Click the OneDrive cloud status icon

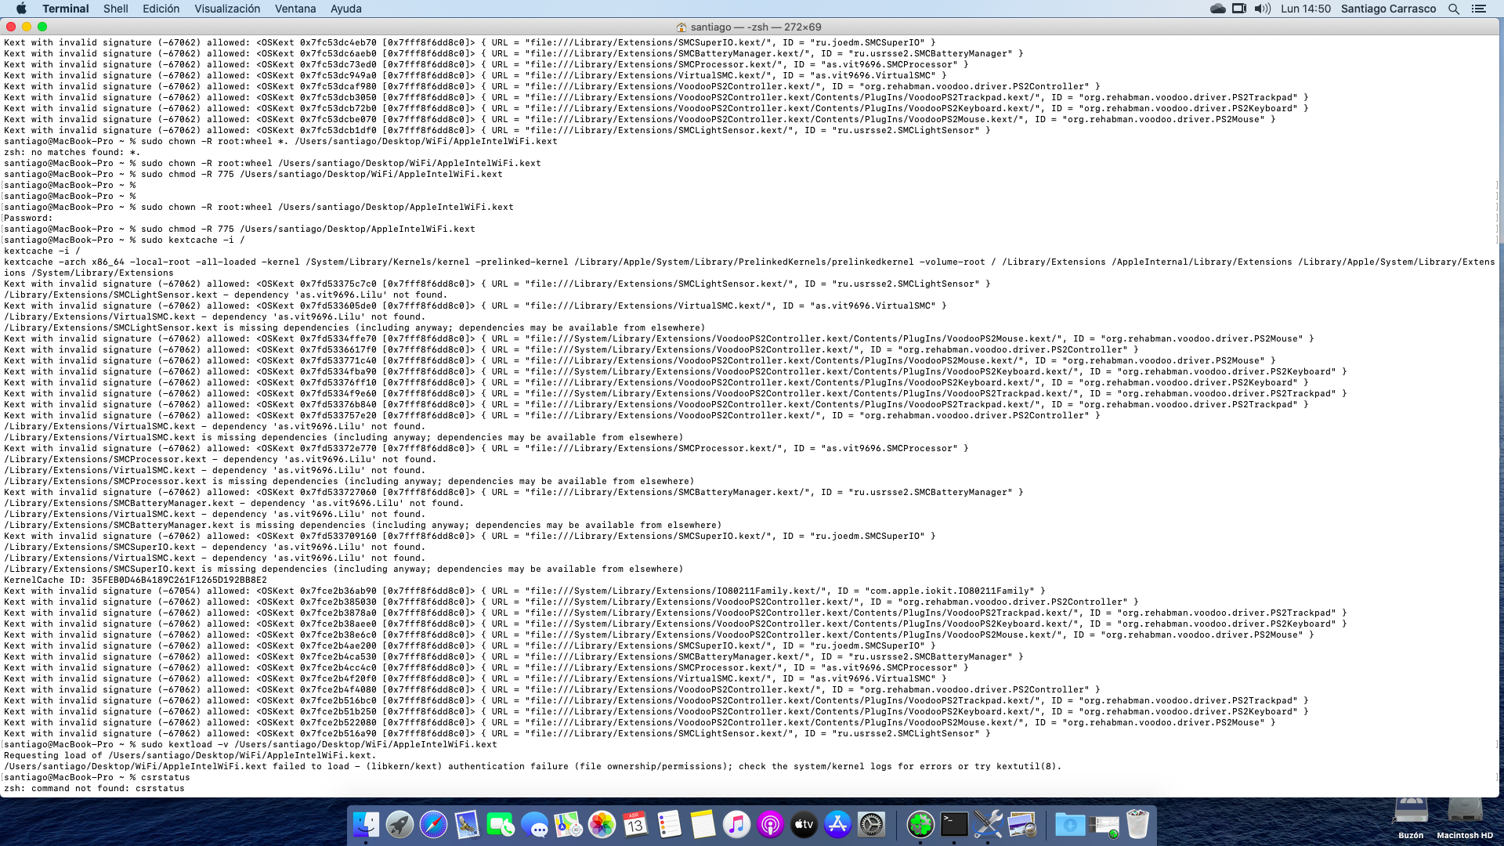pyautogui.click(x=1217, y=9)
